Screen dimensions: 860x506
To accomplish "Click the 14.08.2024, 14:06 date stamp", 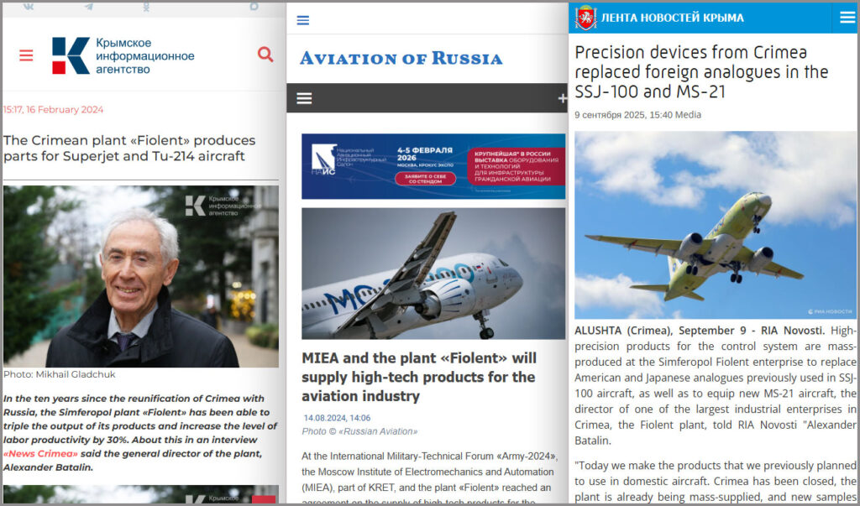I will (338, 418).
